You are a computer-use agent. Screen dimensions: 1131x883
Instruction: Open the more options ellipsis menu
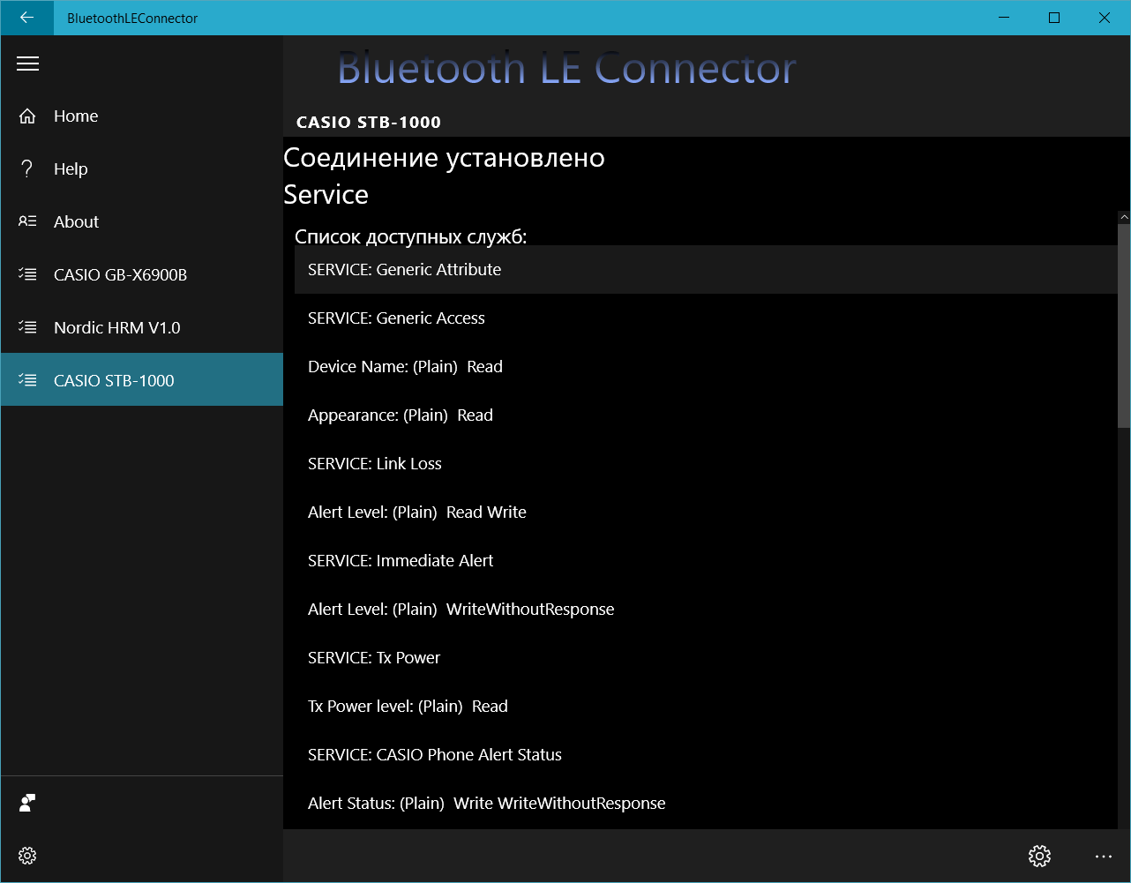tap(1104, 856)
